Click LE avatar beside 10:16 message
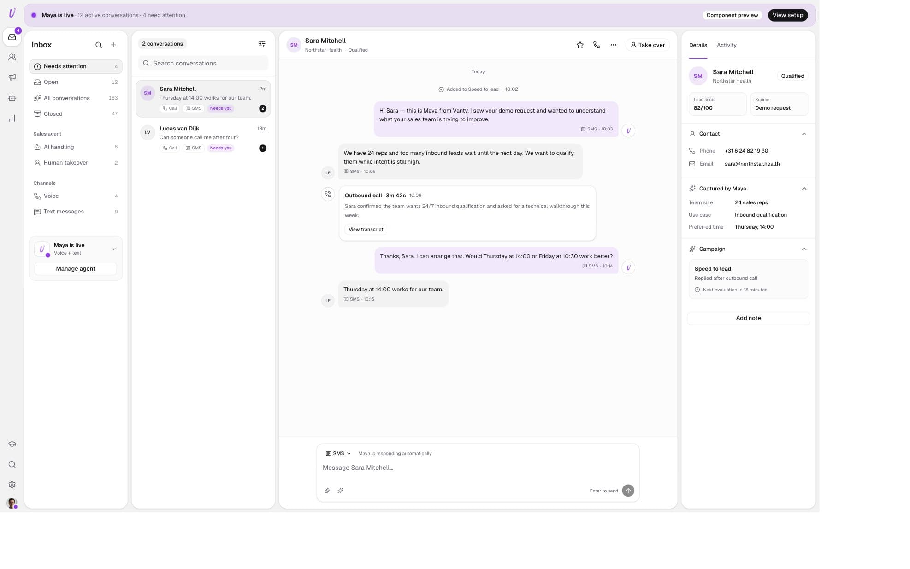The image size is (910, 569). 328,301
